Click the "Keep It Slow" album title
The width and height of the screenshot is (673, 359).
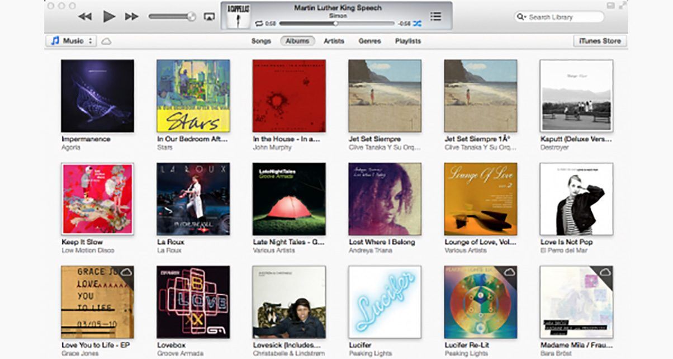(x=82, y=242)
